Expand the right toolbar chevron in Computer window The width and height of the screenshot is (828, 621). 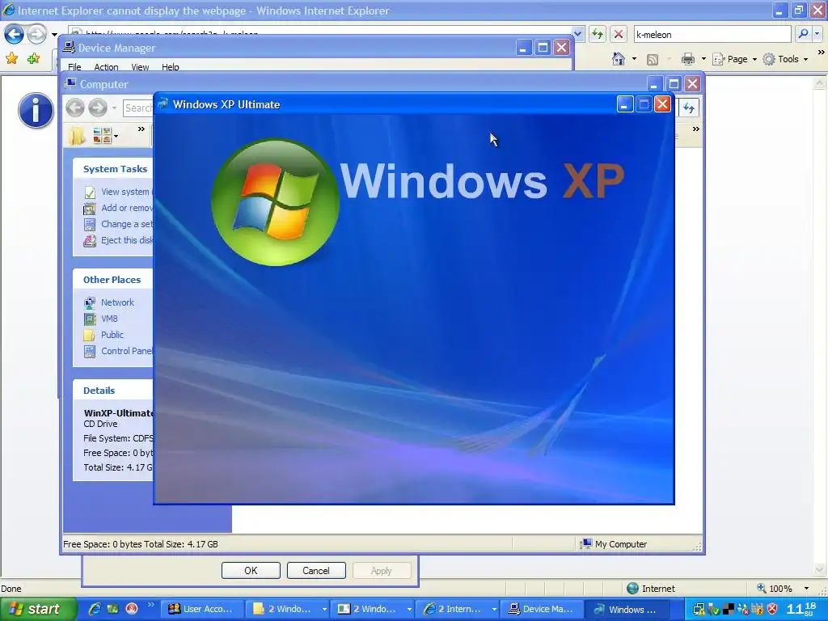point(695,129)
